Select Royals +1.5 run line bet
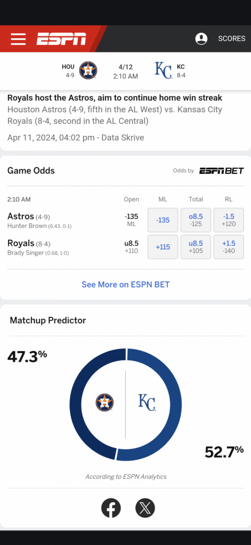The height and width of the screenshot is (545, 251). [229, 247]
